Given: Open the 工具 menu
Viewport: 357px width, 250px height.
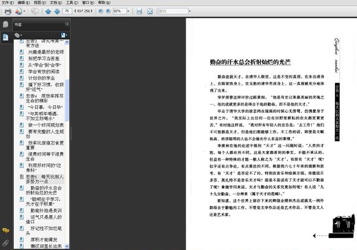Looking at the screenshot, I should [x=70, y=3].
